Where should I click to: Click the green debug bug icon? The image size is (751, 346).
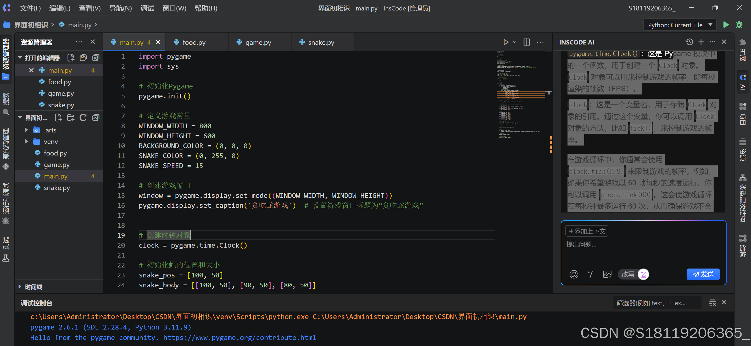pos(739,25)
